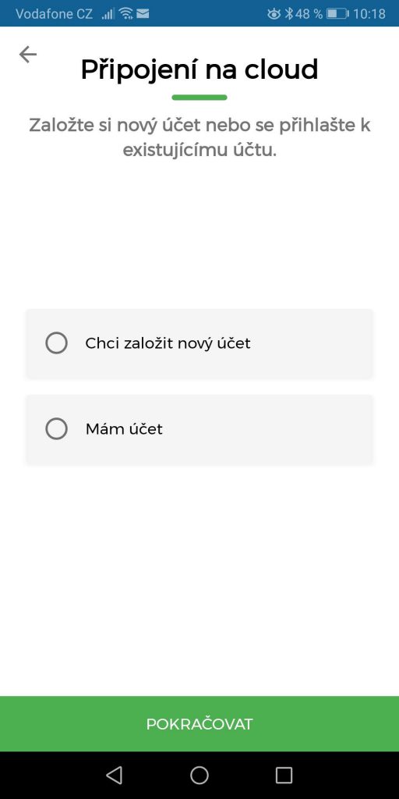Tap the 'Připojení na cloud' heading
This screenshot has width=399, height=799.
tap(199, 69)
